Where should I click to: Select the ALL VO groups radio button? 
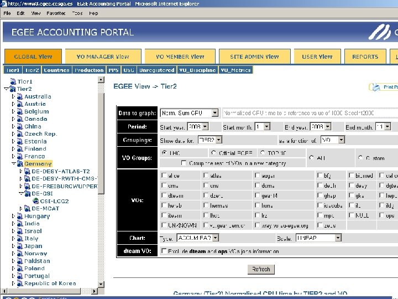click(x=311, y=158)
